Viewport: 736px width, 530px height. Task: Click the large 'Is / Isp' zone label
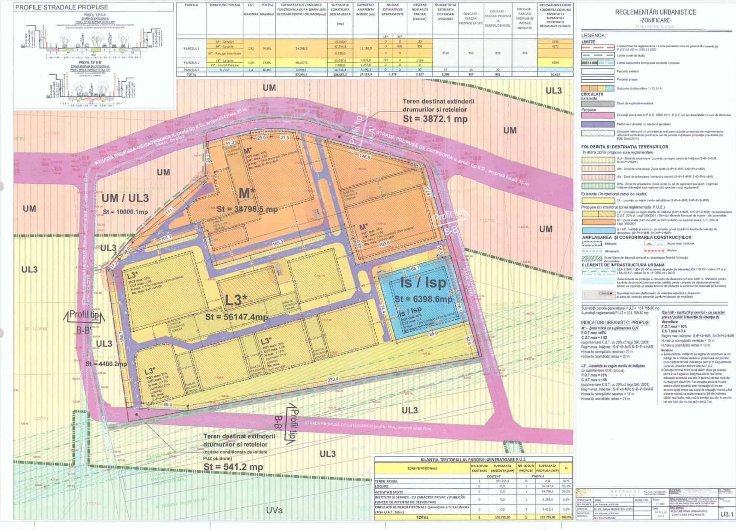[x=424, y=283]
